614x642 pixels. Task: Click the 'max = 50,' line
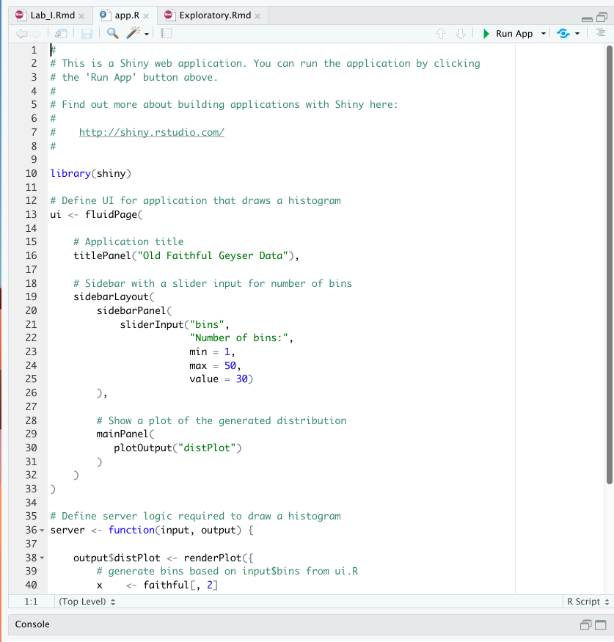(x=215, y=365)
